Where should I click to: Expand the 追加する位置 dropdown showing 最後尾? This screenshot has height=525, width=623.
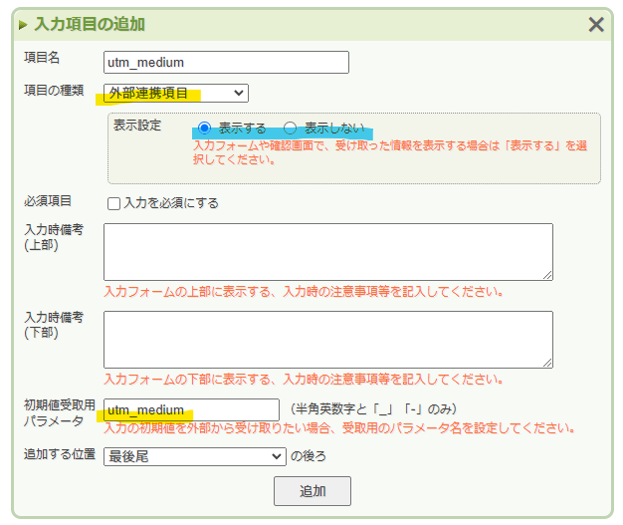[x=194, y=456]
